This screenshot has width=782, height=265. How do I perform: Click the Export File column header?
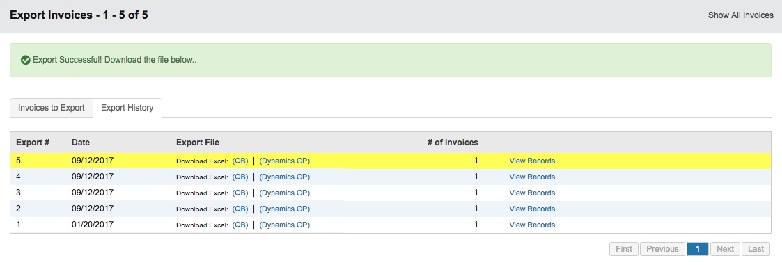click(198, 143)
